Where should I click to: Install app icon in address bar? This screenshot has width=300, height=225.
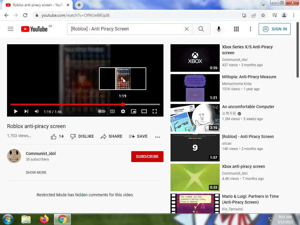pos(244,15)
